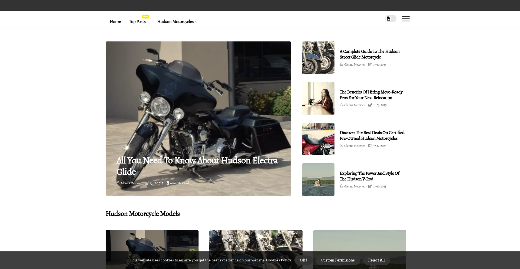Accept cookies with OK button
The image size is (520, 269).
[303, 260]
